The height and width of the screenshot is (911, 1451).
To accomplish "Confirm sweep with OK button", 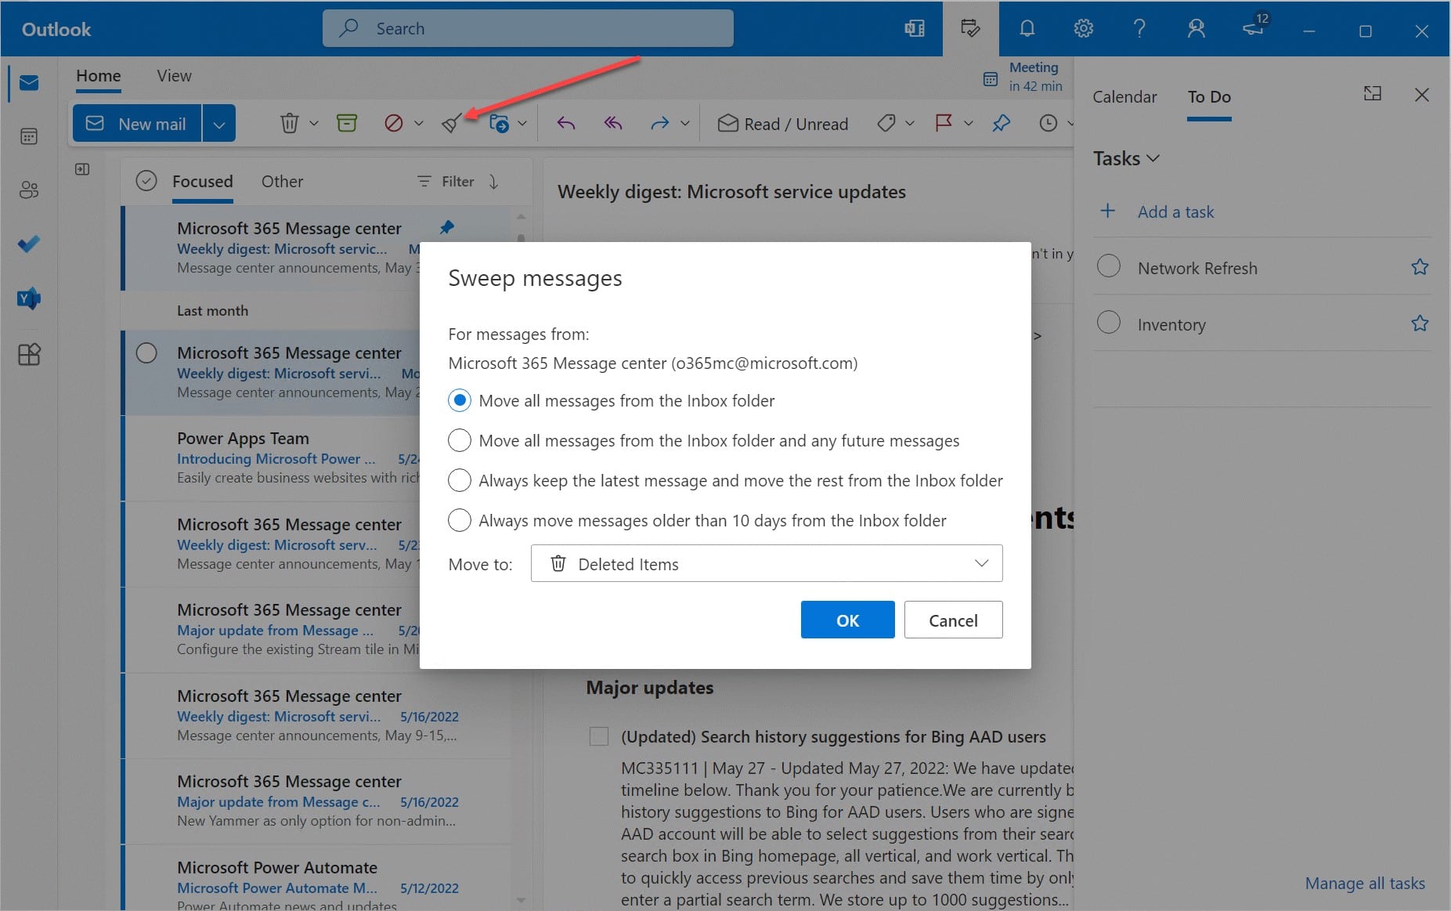I will [x=847, y=620].
